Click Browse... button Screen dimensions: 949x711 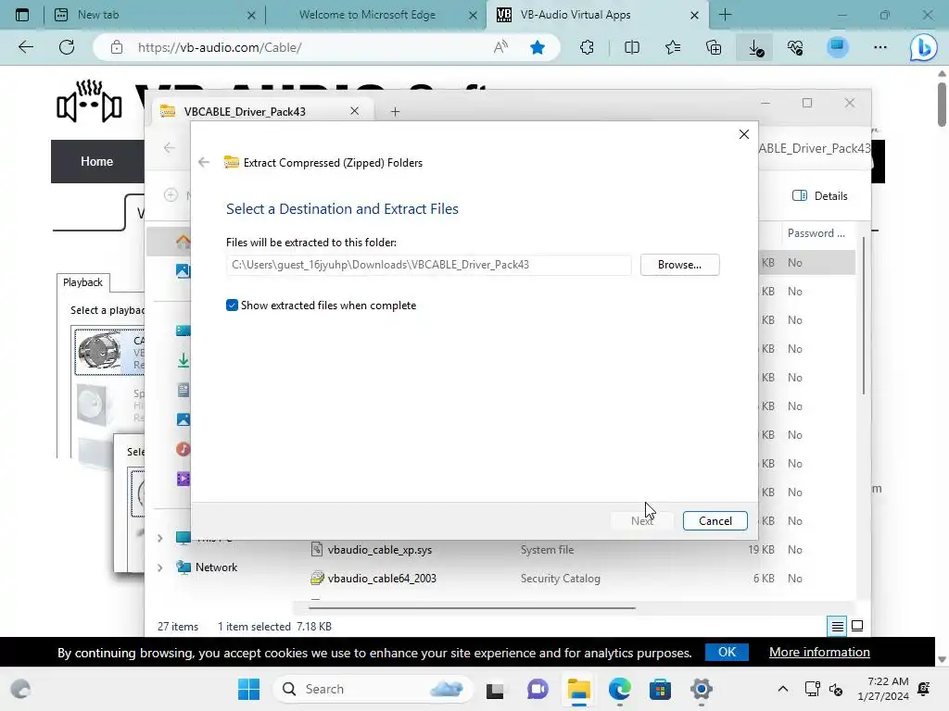[679, 265]
